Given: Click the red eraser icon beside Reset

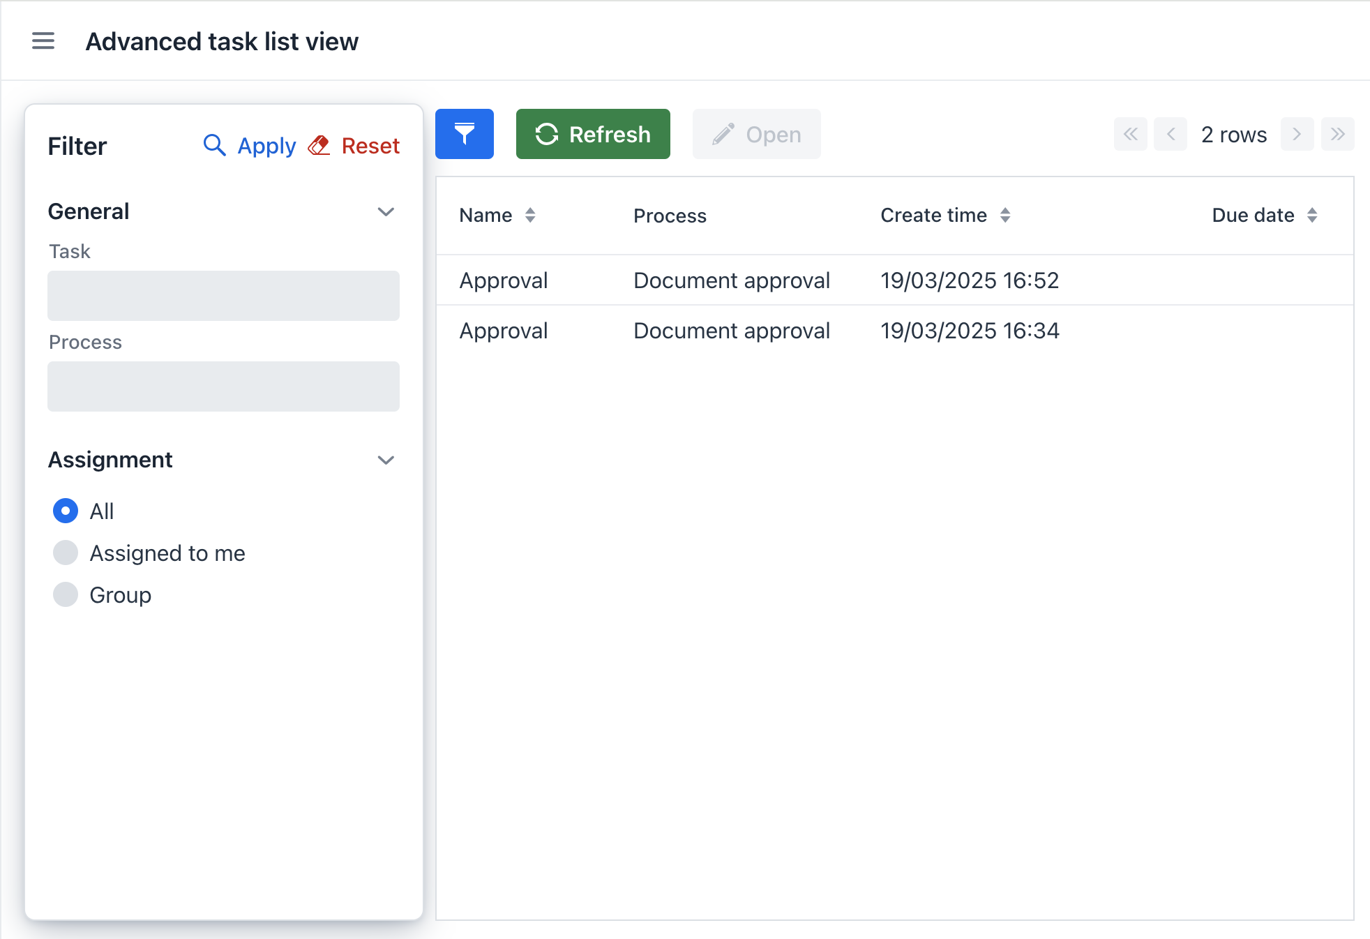Looking at the screenshot, I should 319,146.
